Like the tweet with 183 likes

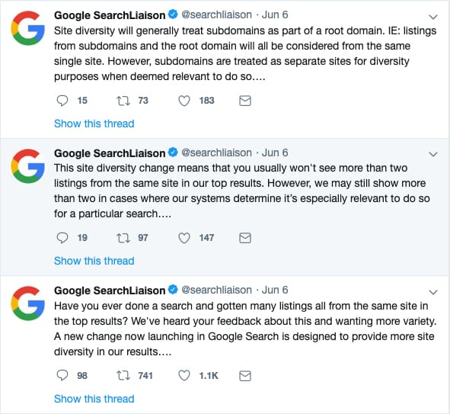click(x=184, y=101)
